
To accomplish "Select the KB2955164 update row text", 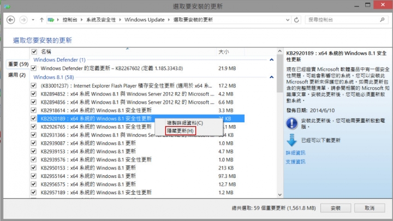I will point(88,176).
